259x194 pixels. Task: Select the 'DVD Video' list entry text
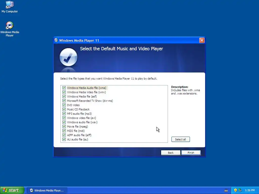73,105
